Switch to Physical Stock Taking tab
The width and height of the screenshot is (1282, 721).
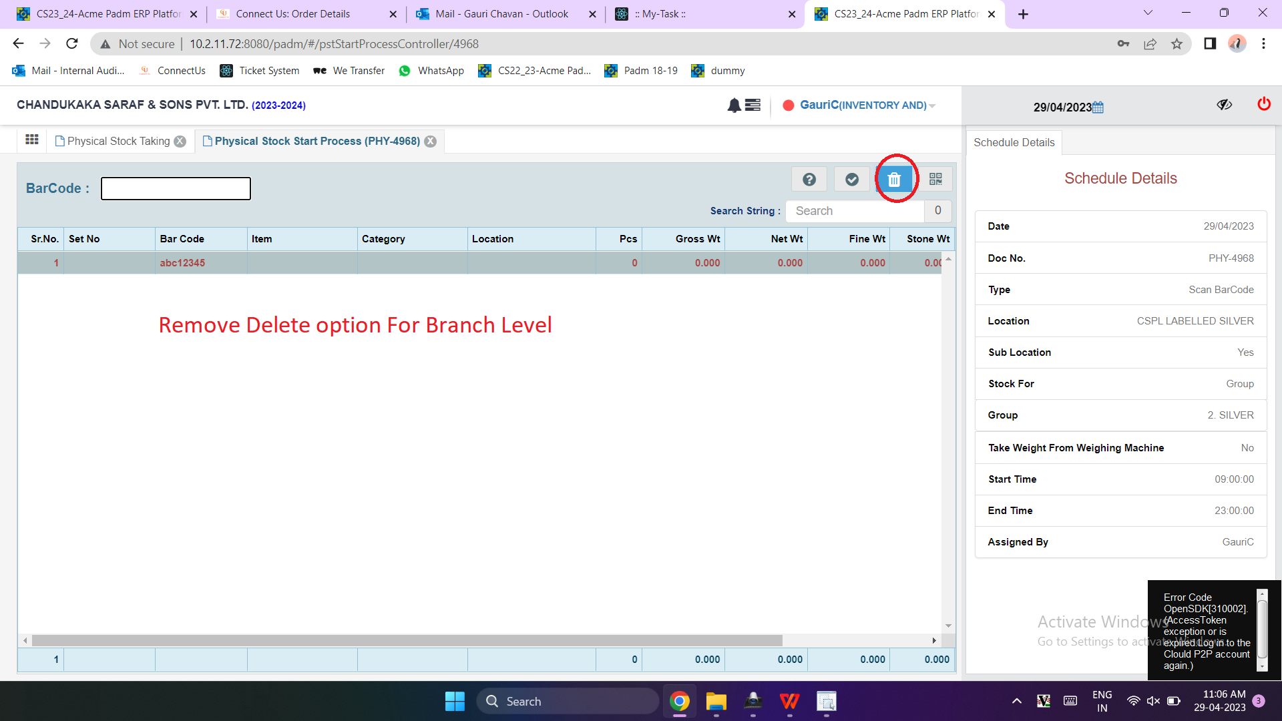tap(114, 142)
